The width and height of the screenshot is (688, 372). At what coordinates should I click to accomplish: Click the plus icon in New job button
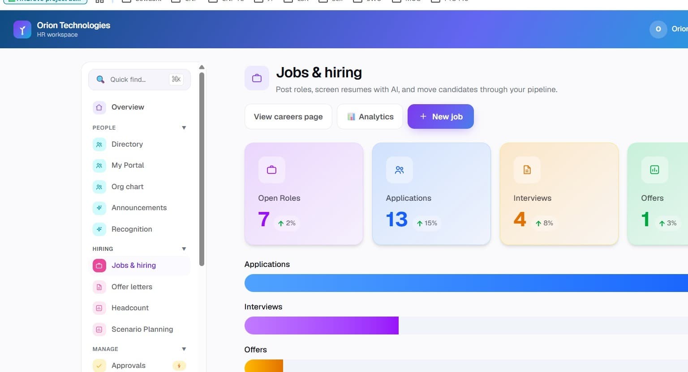click(423, 116)
